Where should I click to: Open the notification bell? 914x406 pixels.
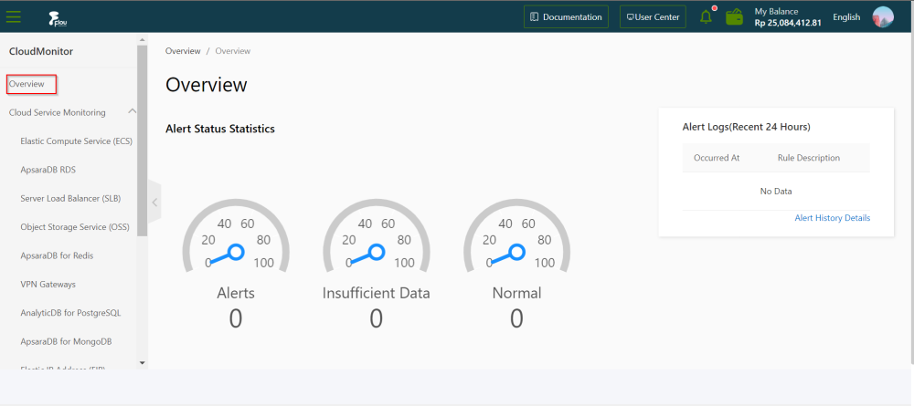706,16
